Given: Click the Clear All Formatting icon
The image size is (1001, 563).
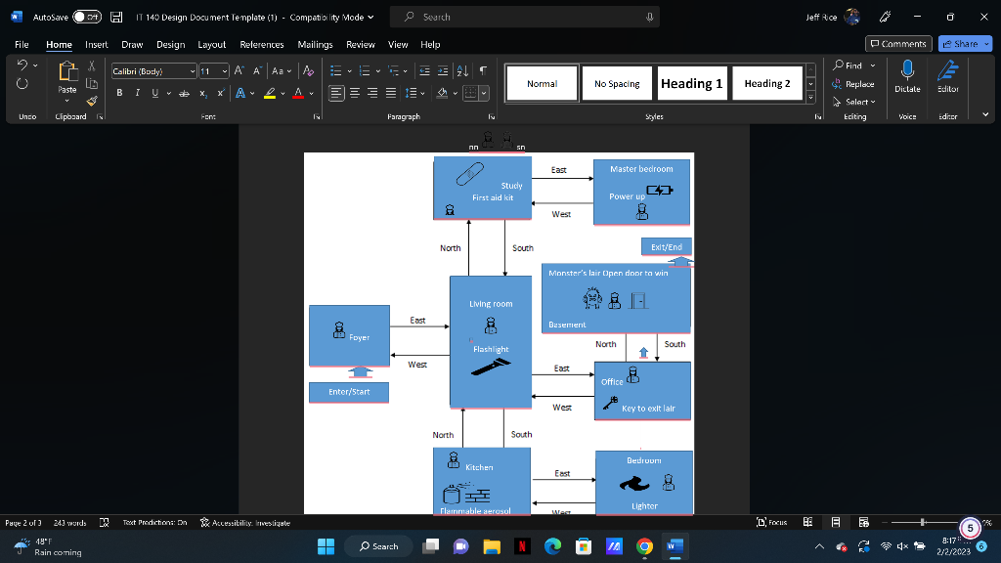Looking at the screenshot, I should [308, 71].
